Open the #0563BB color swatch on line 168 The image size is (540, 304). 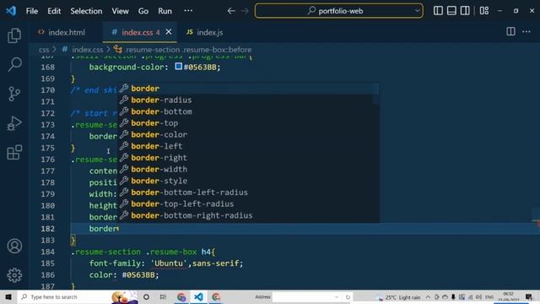tap(178, 66)
